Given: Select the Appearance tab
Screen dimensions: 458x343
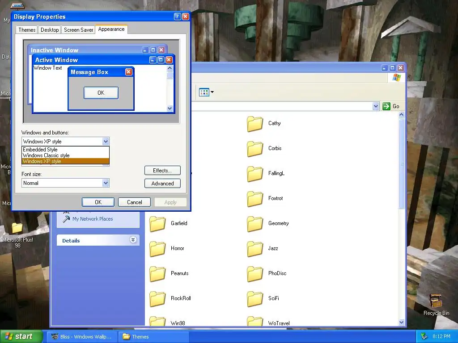Looking at the screenshot, I should [x=111, y=29].
